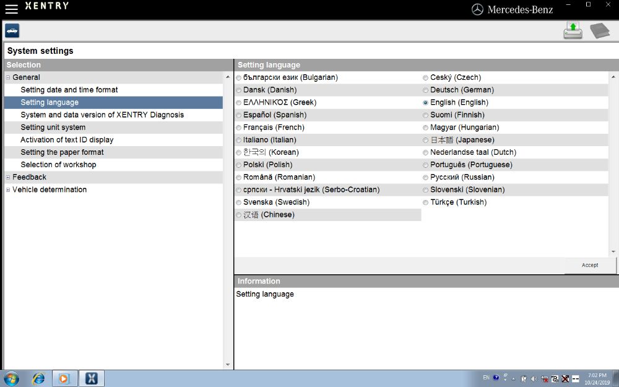Open Activation of text ID display

(67, 140)
